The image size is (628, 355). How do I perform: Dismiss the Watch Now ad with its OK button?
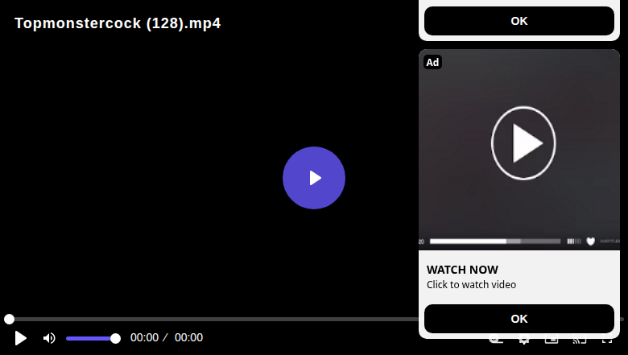coord(519,319)
